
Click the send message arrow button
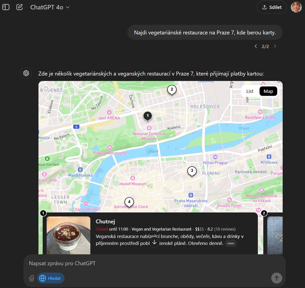point(277,278)
